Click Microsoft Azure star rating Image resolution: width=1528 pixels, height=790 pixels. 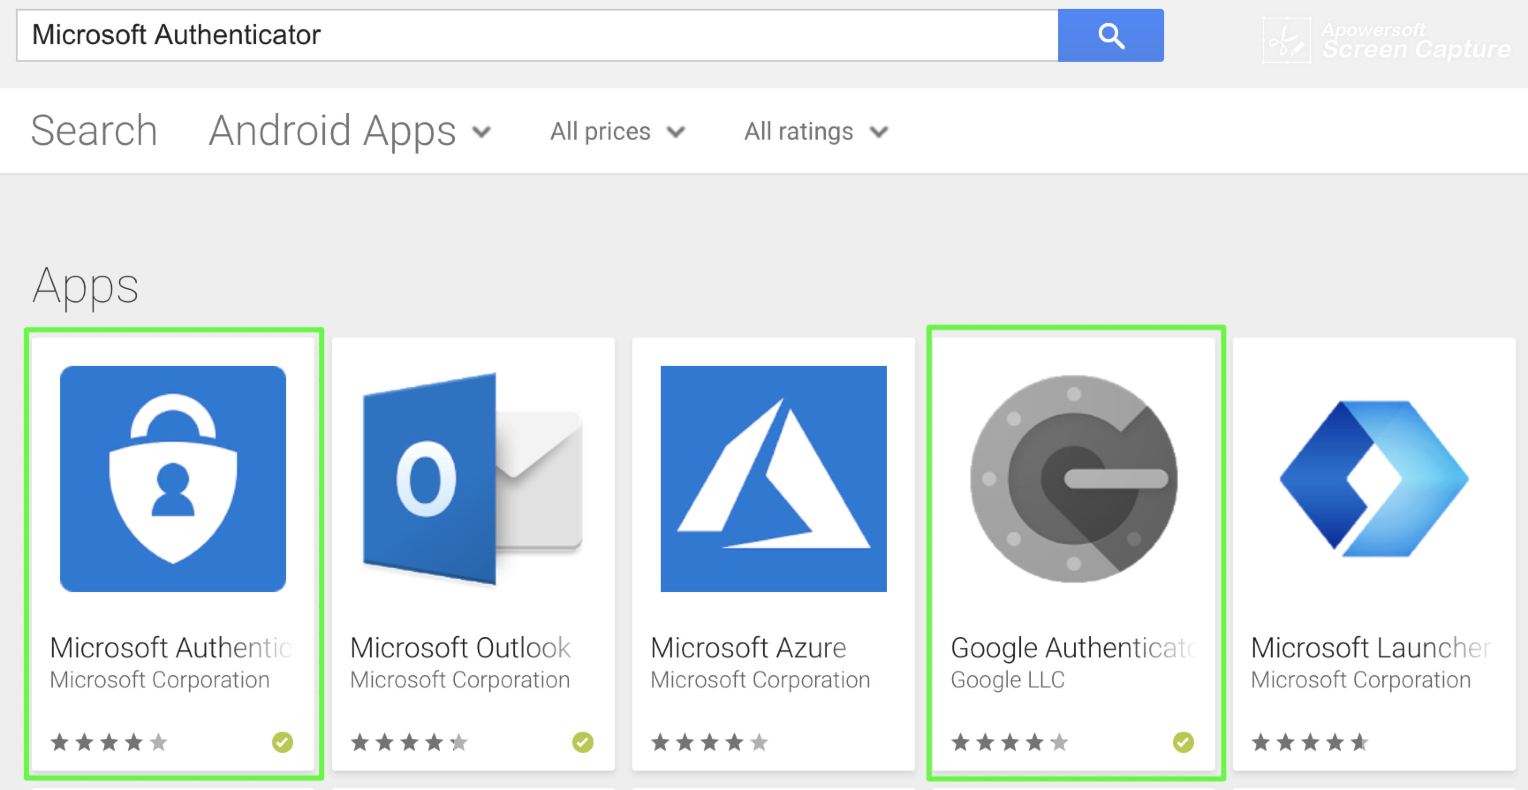[x=709, y=742]
